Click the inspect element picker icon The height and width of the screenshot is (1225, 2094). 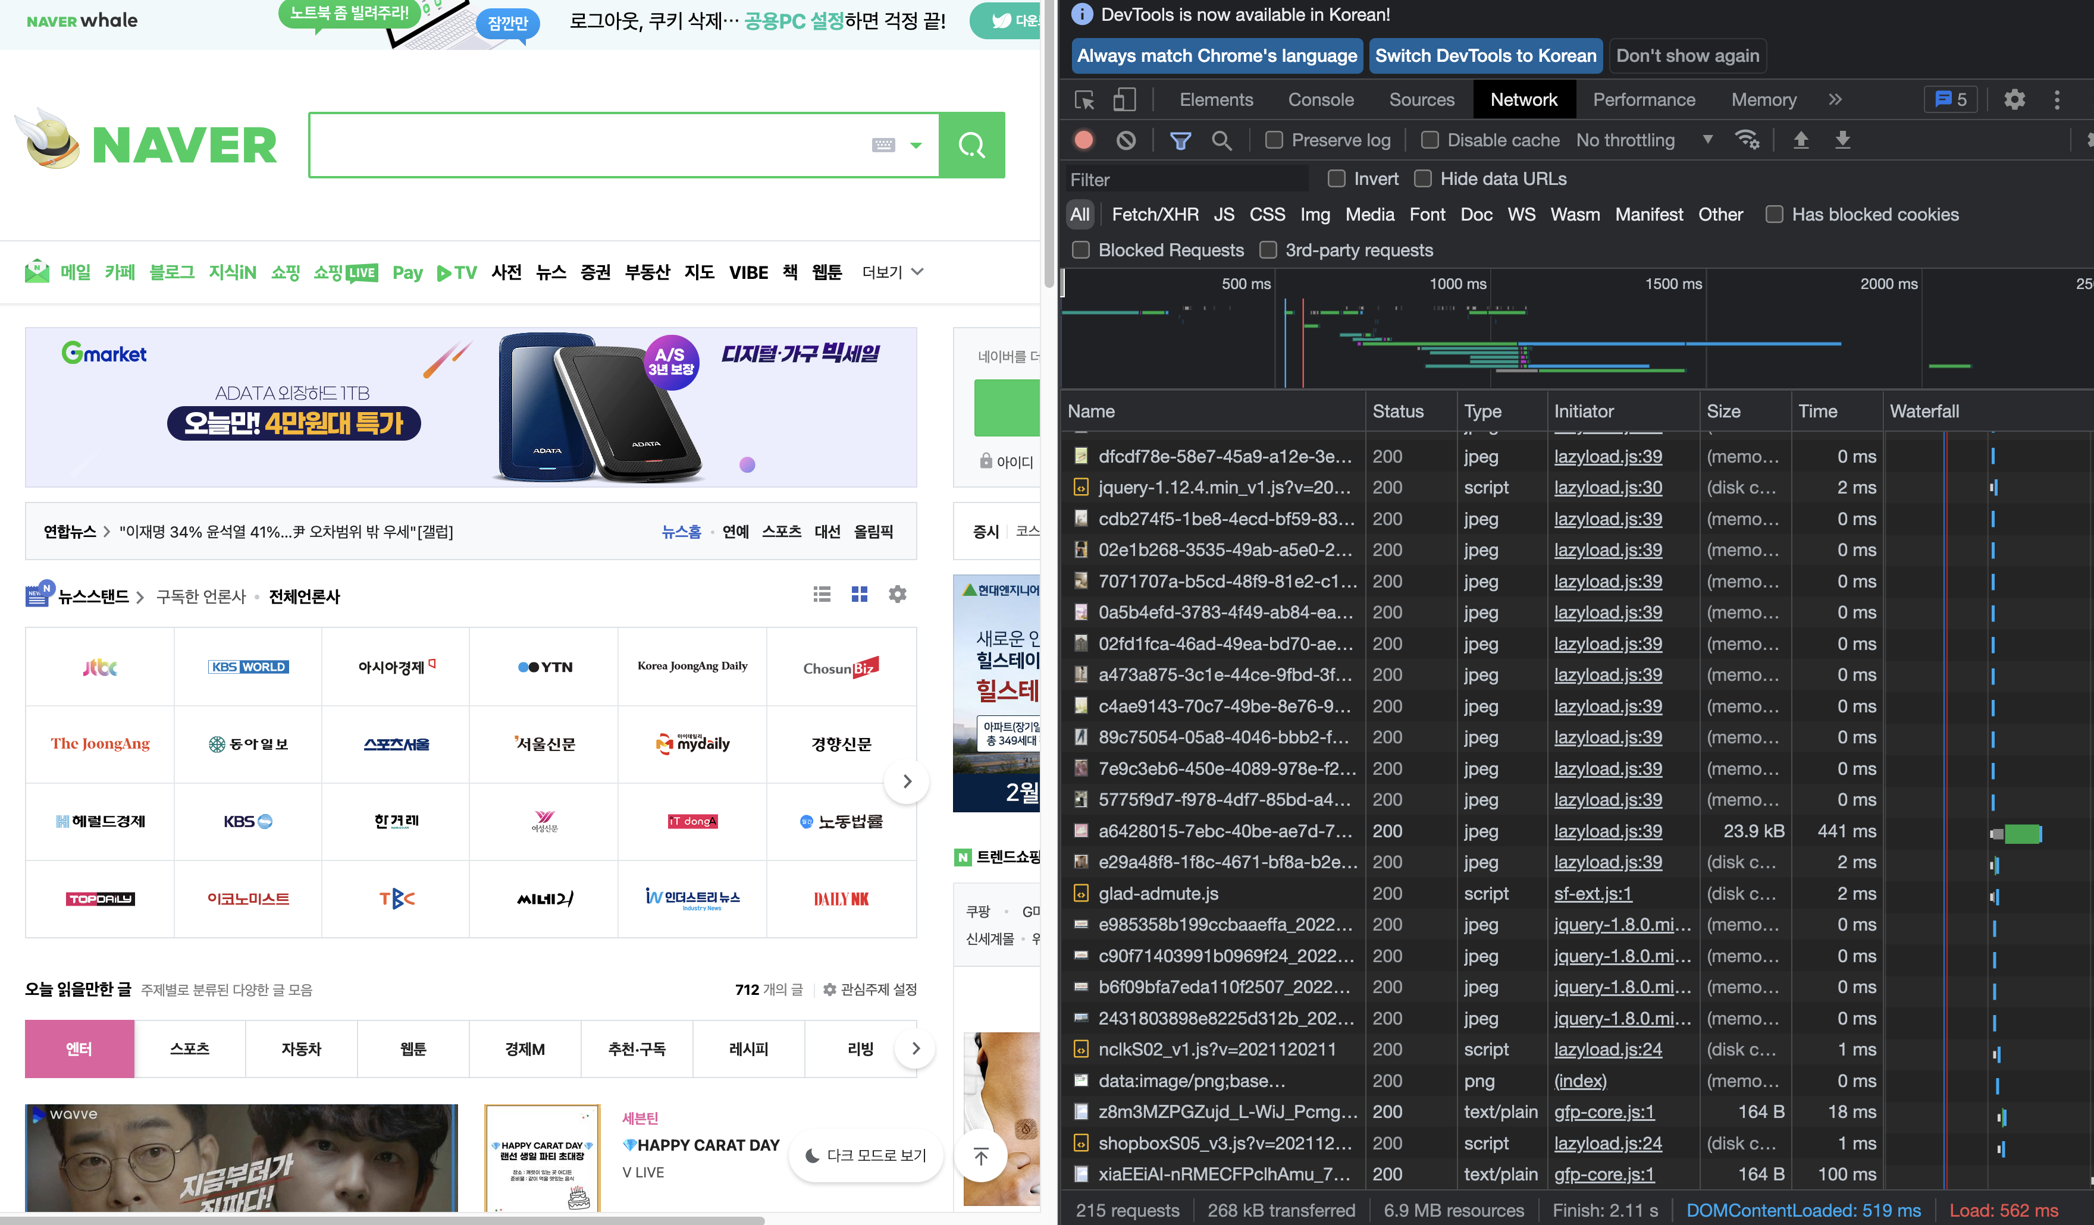coord(1084,100)
